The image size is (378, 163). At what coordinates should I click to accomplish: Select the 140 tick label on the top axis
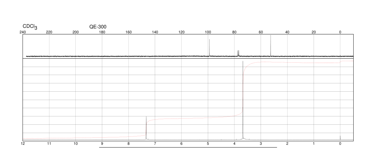click(155, 32)
